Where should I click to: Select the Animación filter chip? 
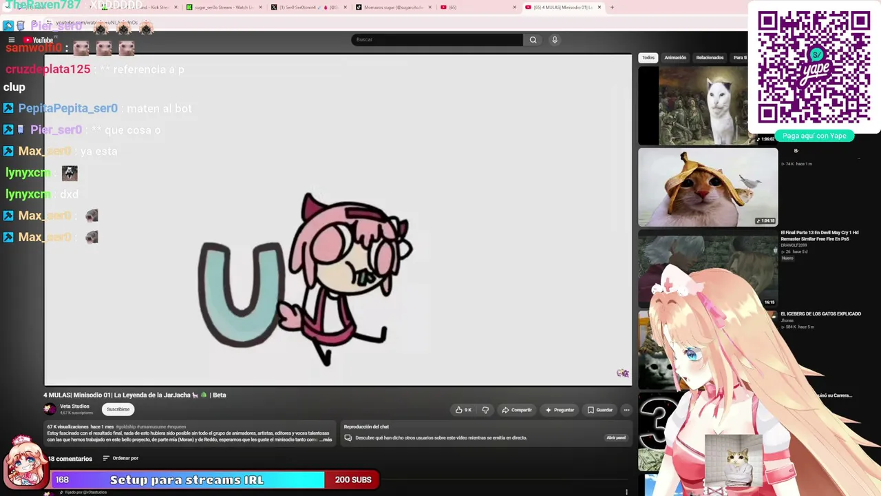pyautogui.click(x=675, y=58)
